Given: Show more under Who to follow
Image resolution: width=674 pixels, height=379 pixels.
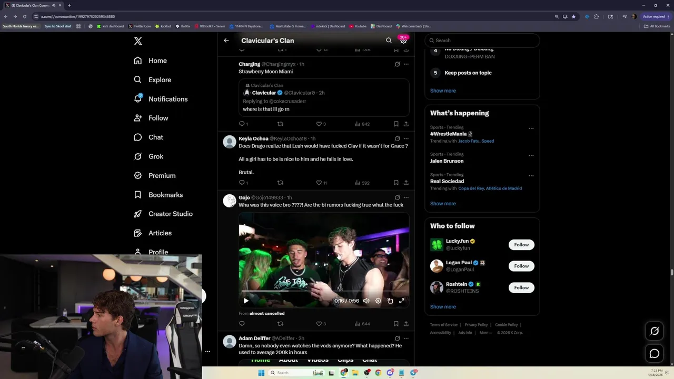Looking at the screenshot, I should point(443,307).
